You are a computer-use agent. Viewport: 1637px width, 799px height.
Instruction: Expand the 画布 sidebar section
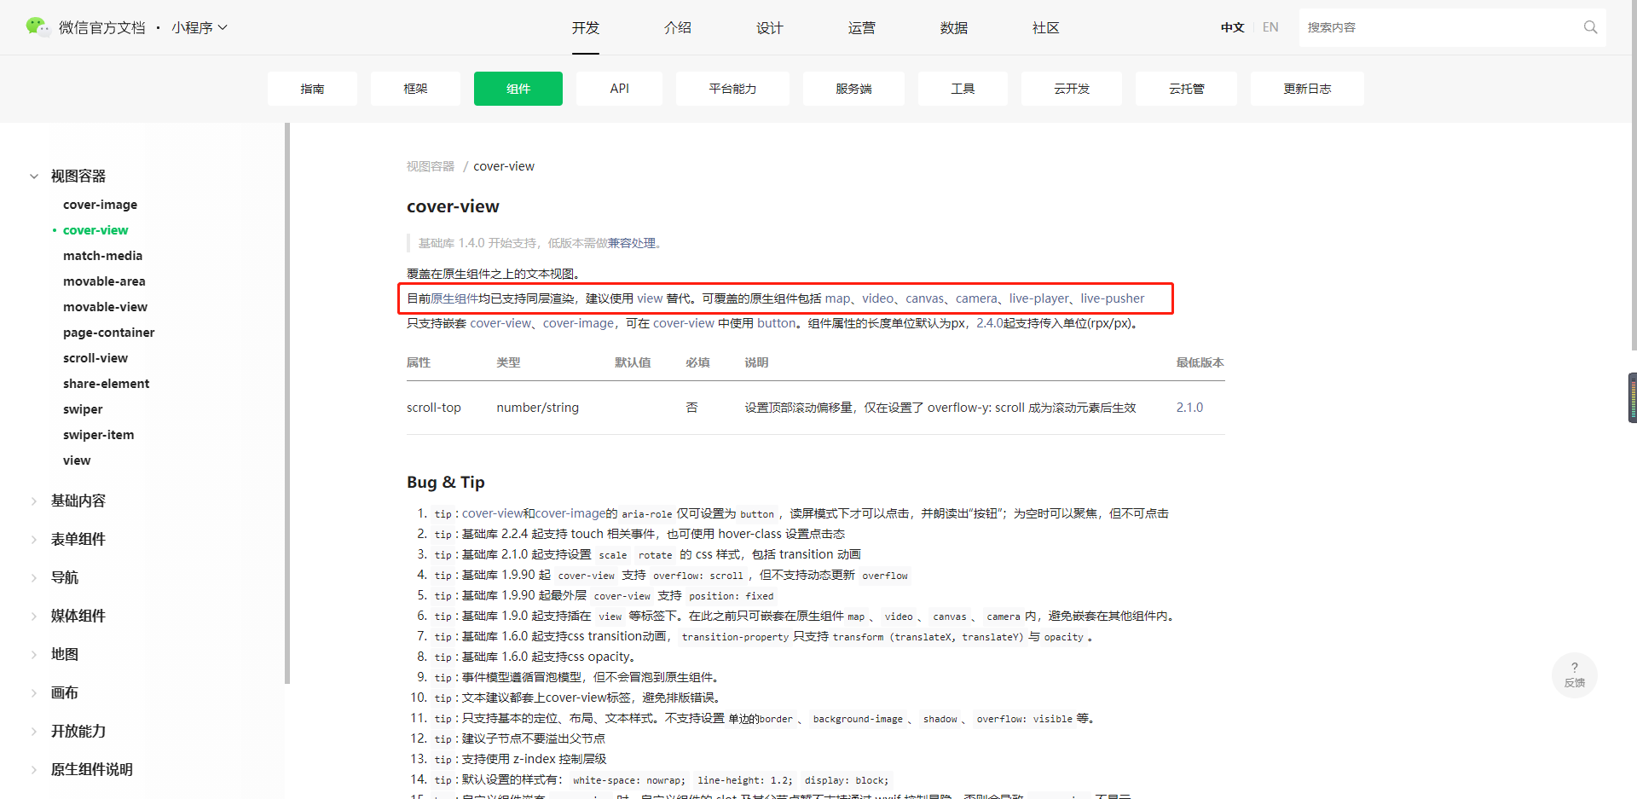coord(34,692)
